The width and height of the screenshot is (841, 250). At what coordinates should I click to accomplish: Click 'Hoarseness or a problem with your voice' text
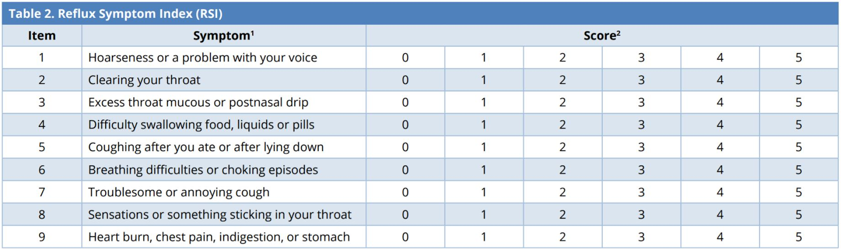(202, 58)
